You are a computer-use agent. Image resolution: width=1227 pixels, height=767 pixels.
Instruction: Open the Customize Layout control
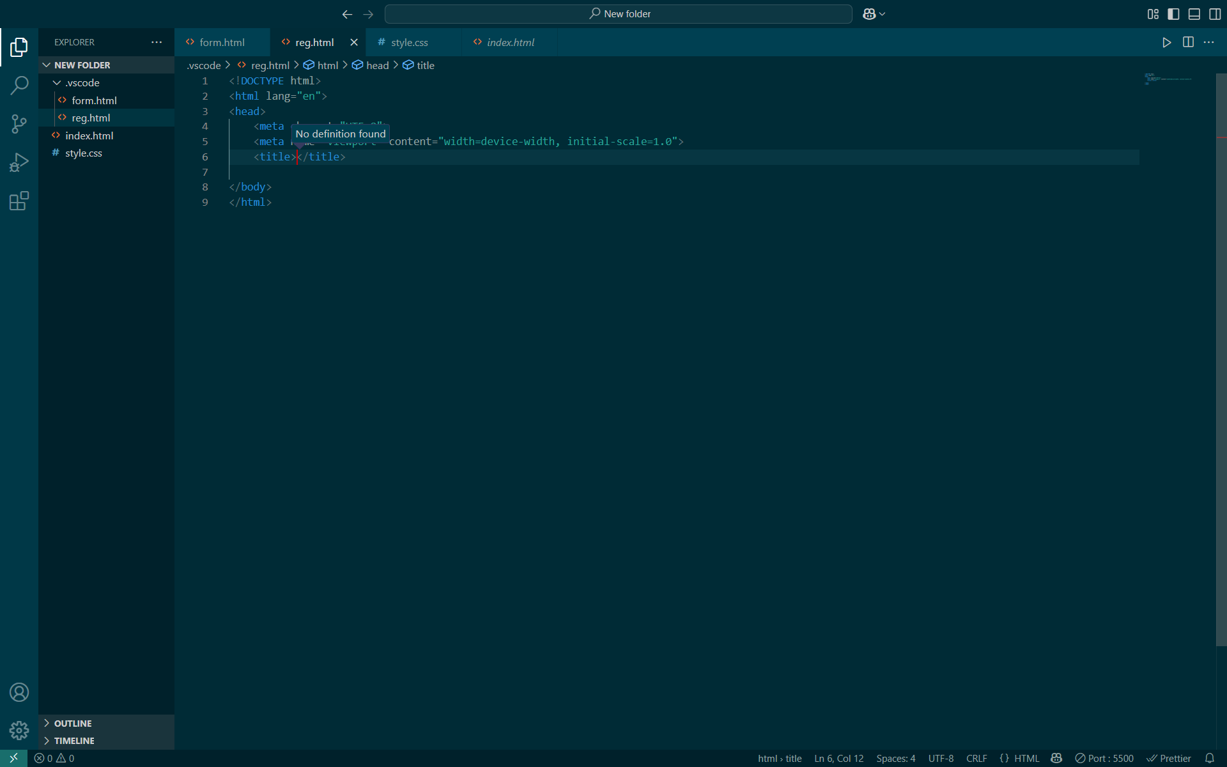click(1153, 14)
